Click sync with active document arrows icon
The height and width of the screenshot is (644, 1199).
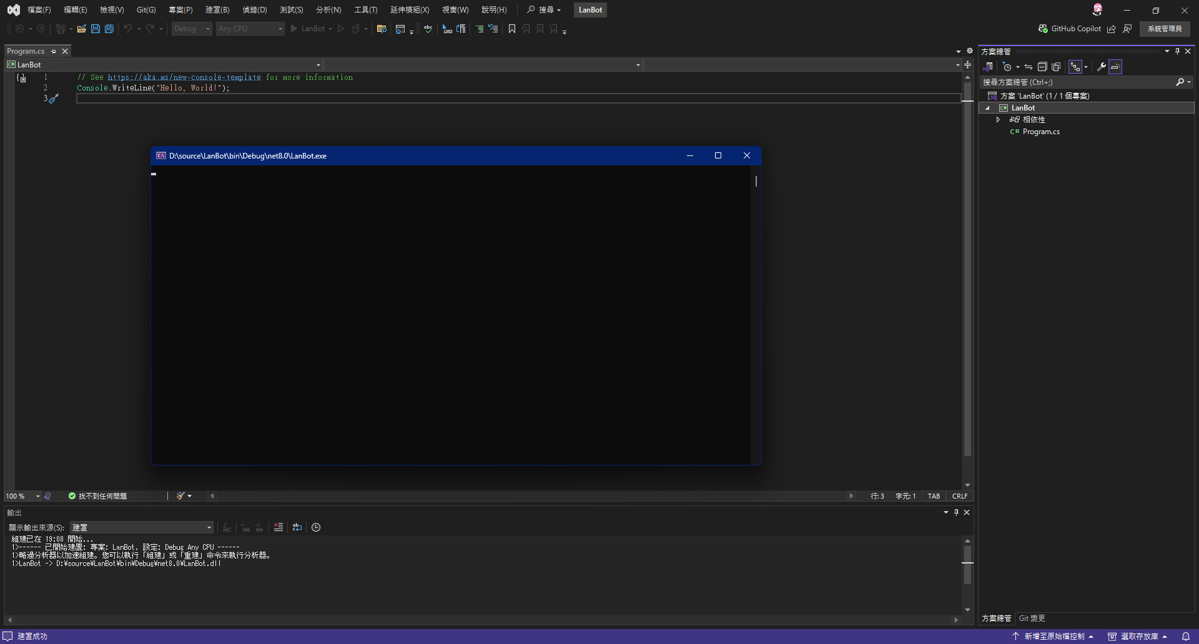tap(1029, 67)
